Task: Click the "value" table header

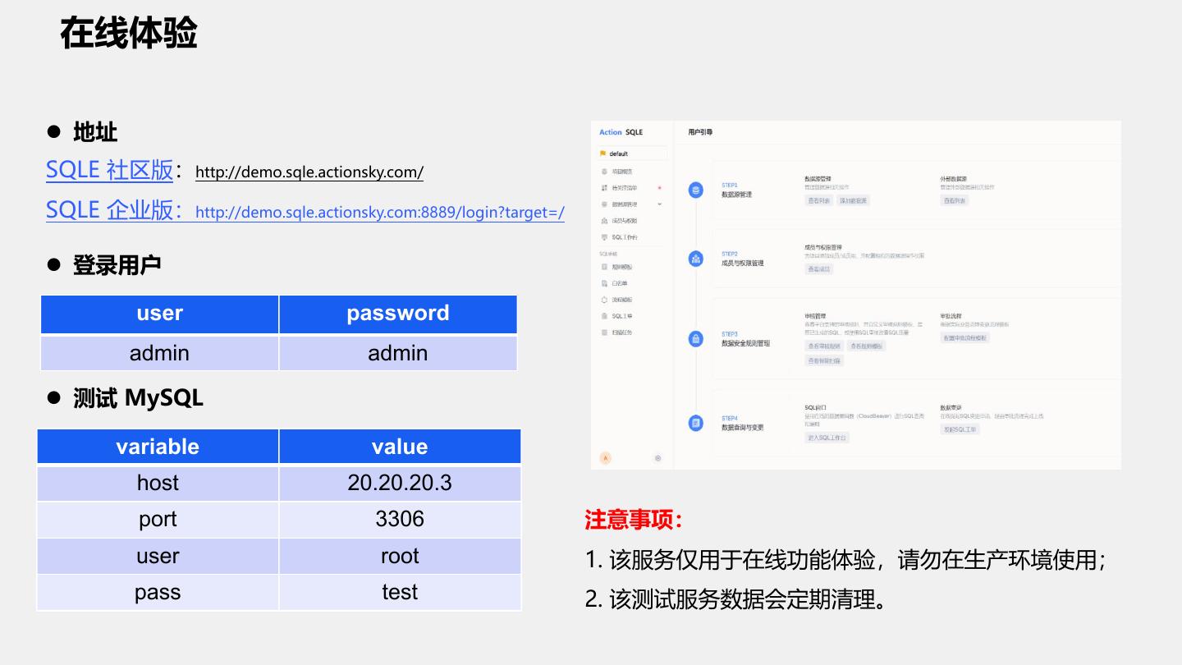Action: tap(400, 447)
